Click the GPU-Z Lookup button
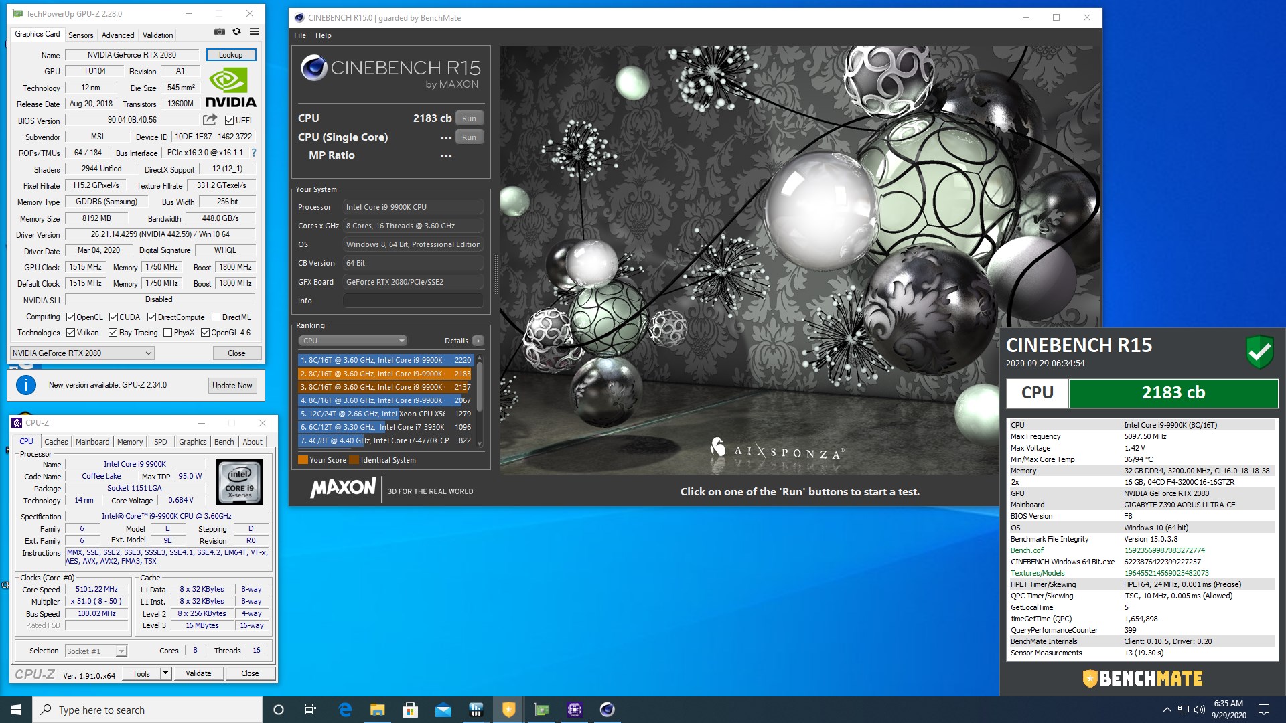Viewport: 1286px width, 723px height. tap(231, 55)
